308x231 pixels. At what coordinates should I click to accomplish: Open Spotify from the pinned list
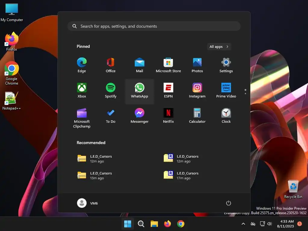111,91
